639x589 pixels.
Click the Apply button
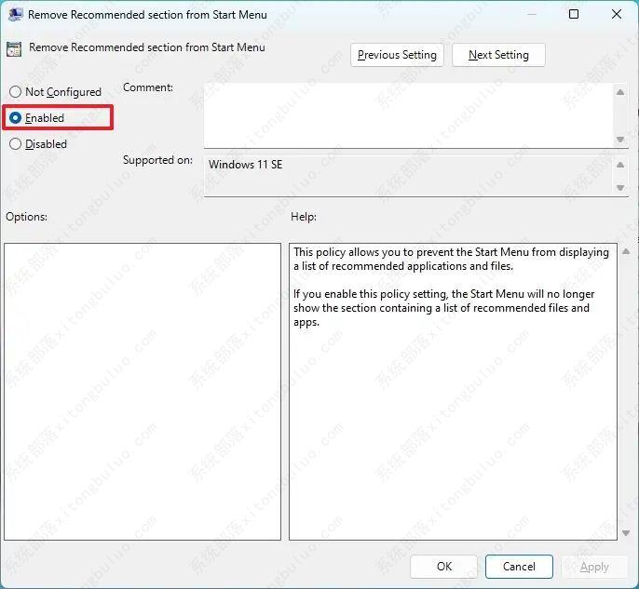pyautogui.click(x=594, y=567)
